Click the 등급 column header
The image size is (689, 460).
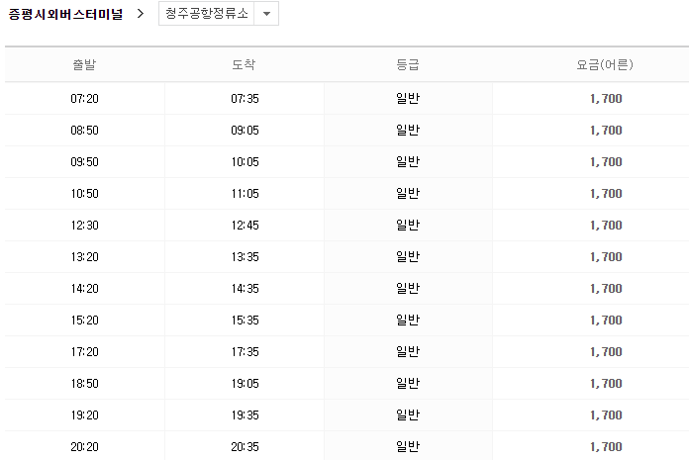tap(408, 64)
